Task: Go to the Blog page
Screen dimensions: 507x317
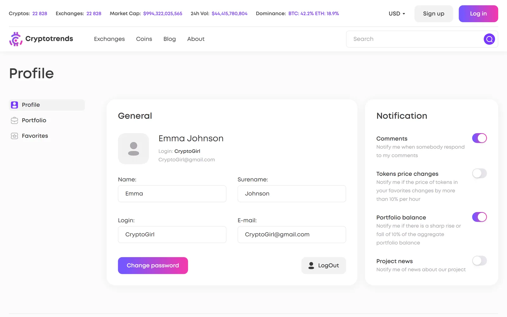Action: (x=170, y=39)
